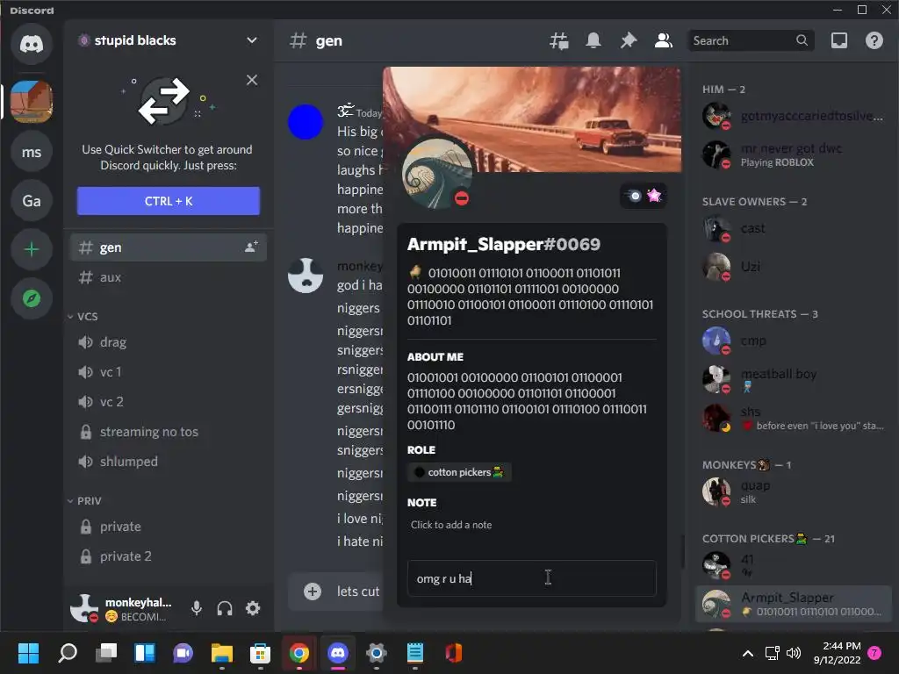Click the profile banner car image
The width and height of the screenshot is (899, 674).
[531, 118]
